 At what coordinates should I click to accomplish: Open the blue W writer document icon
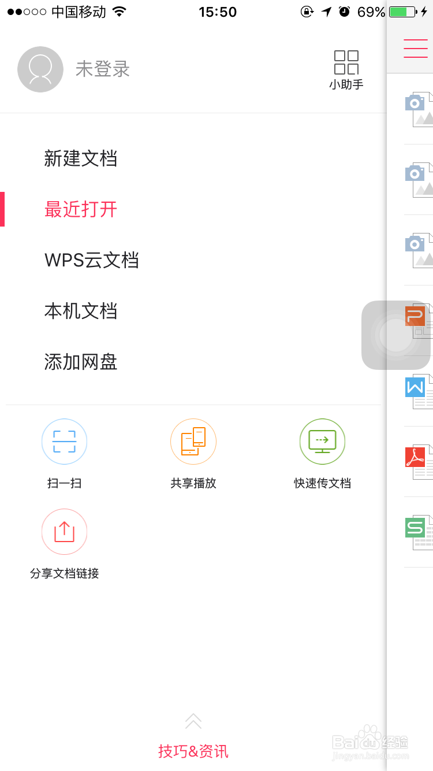point(419,391)
